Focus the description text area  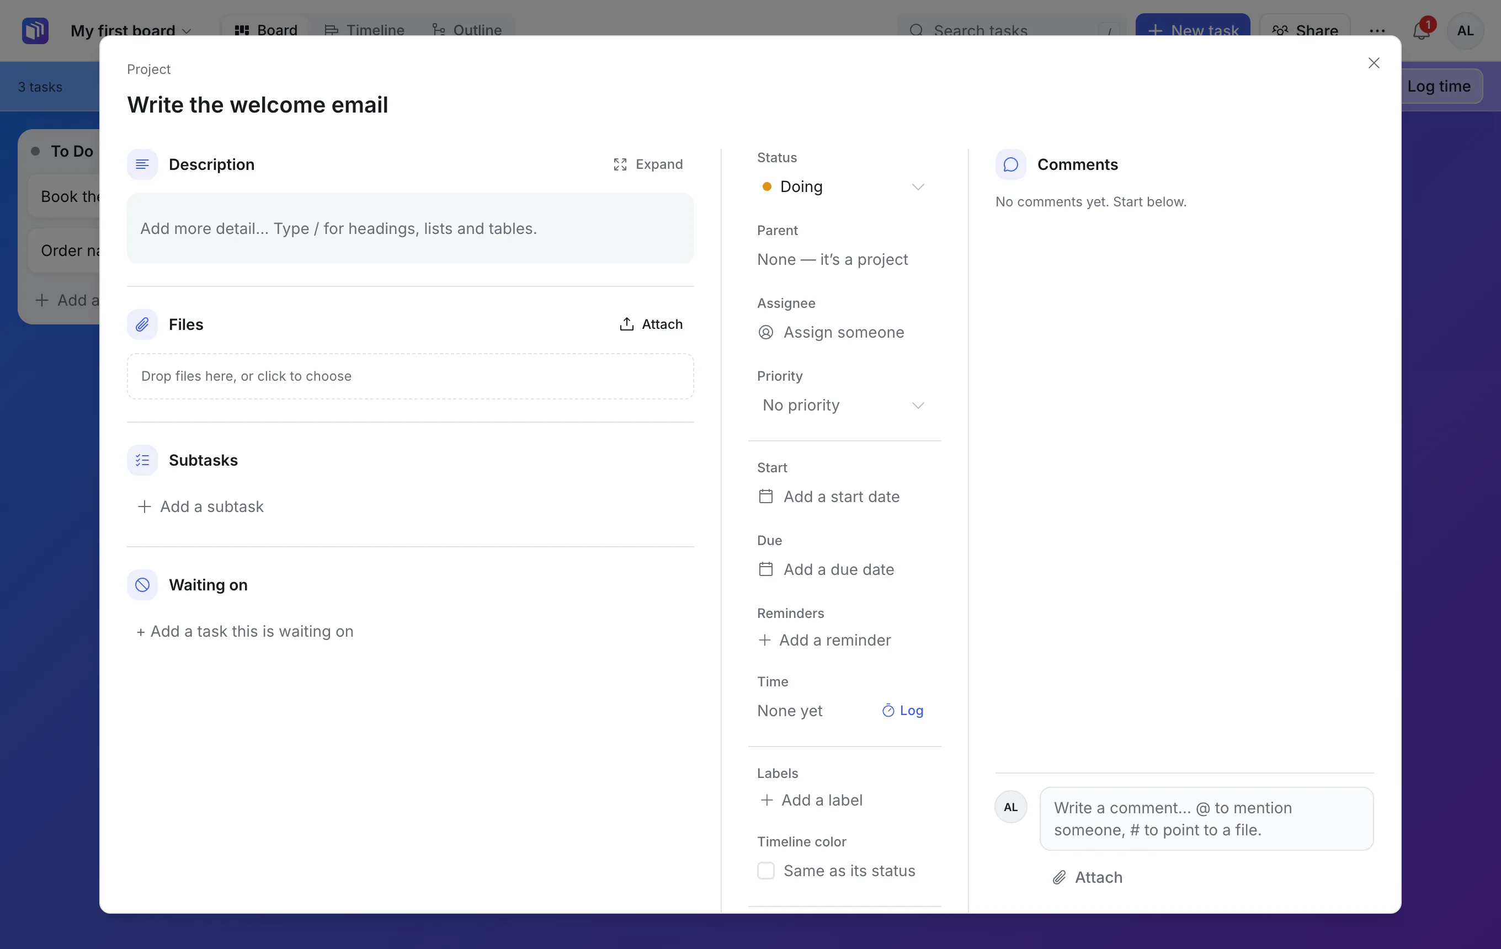tap(410, 228)
